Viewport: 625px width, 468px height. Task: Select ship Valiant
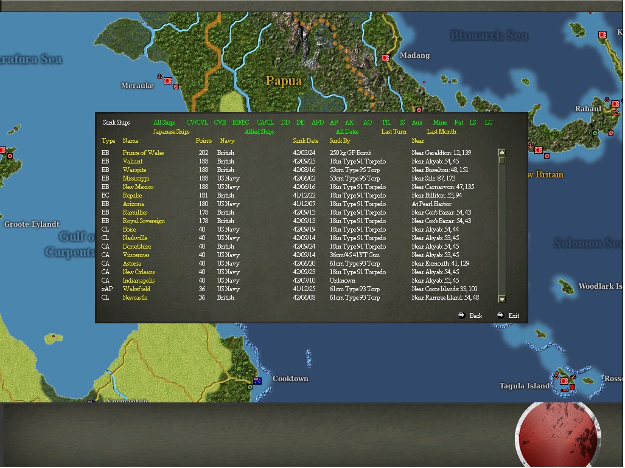click(x=132, y=161)
